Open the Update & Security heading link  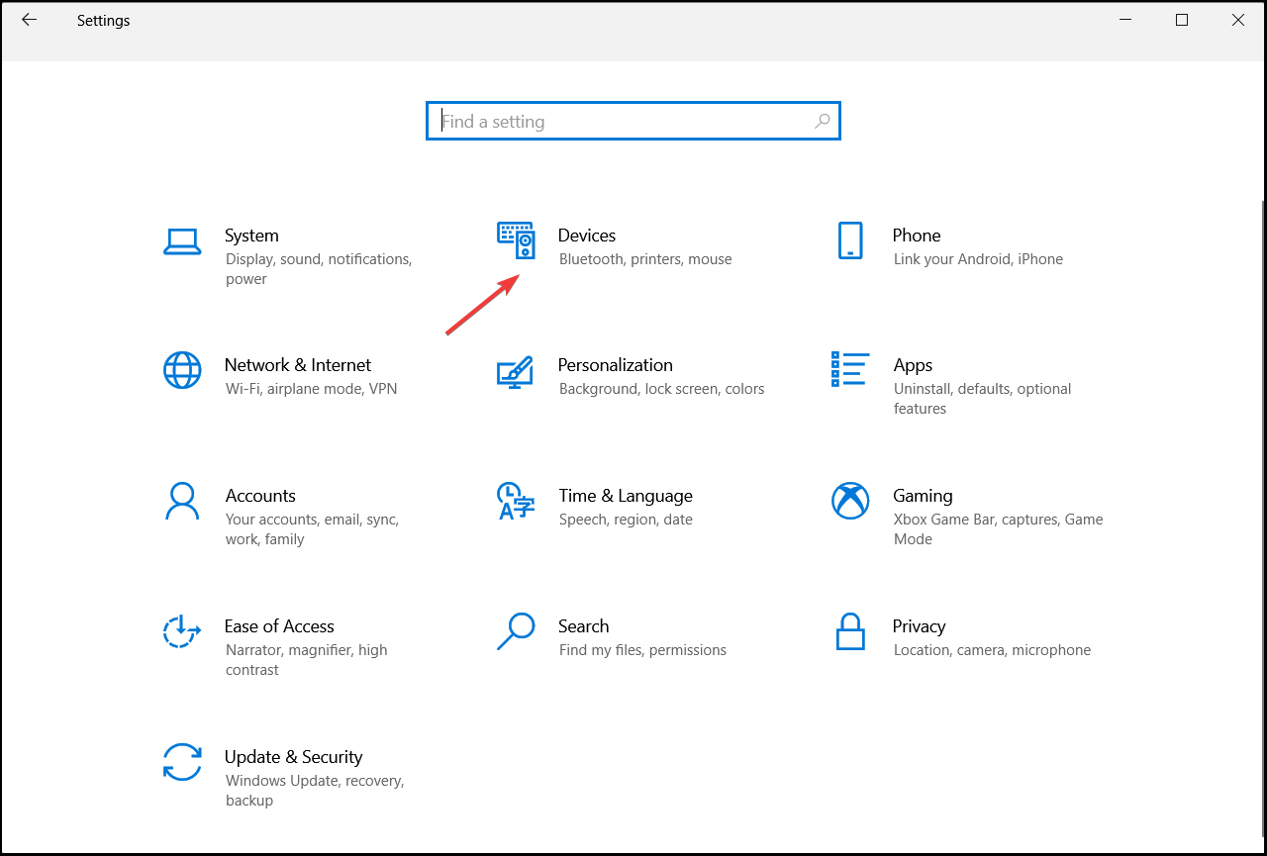pos(293,757)
